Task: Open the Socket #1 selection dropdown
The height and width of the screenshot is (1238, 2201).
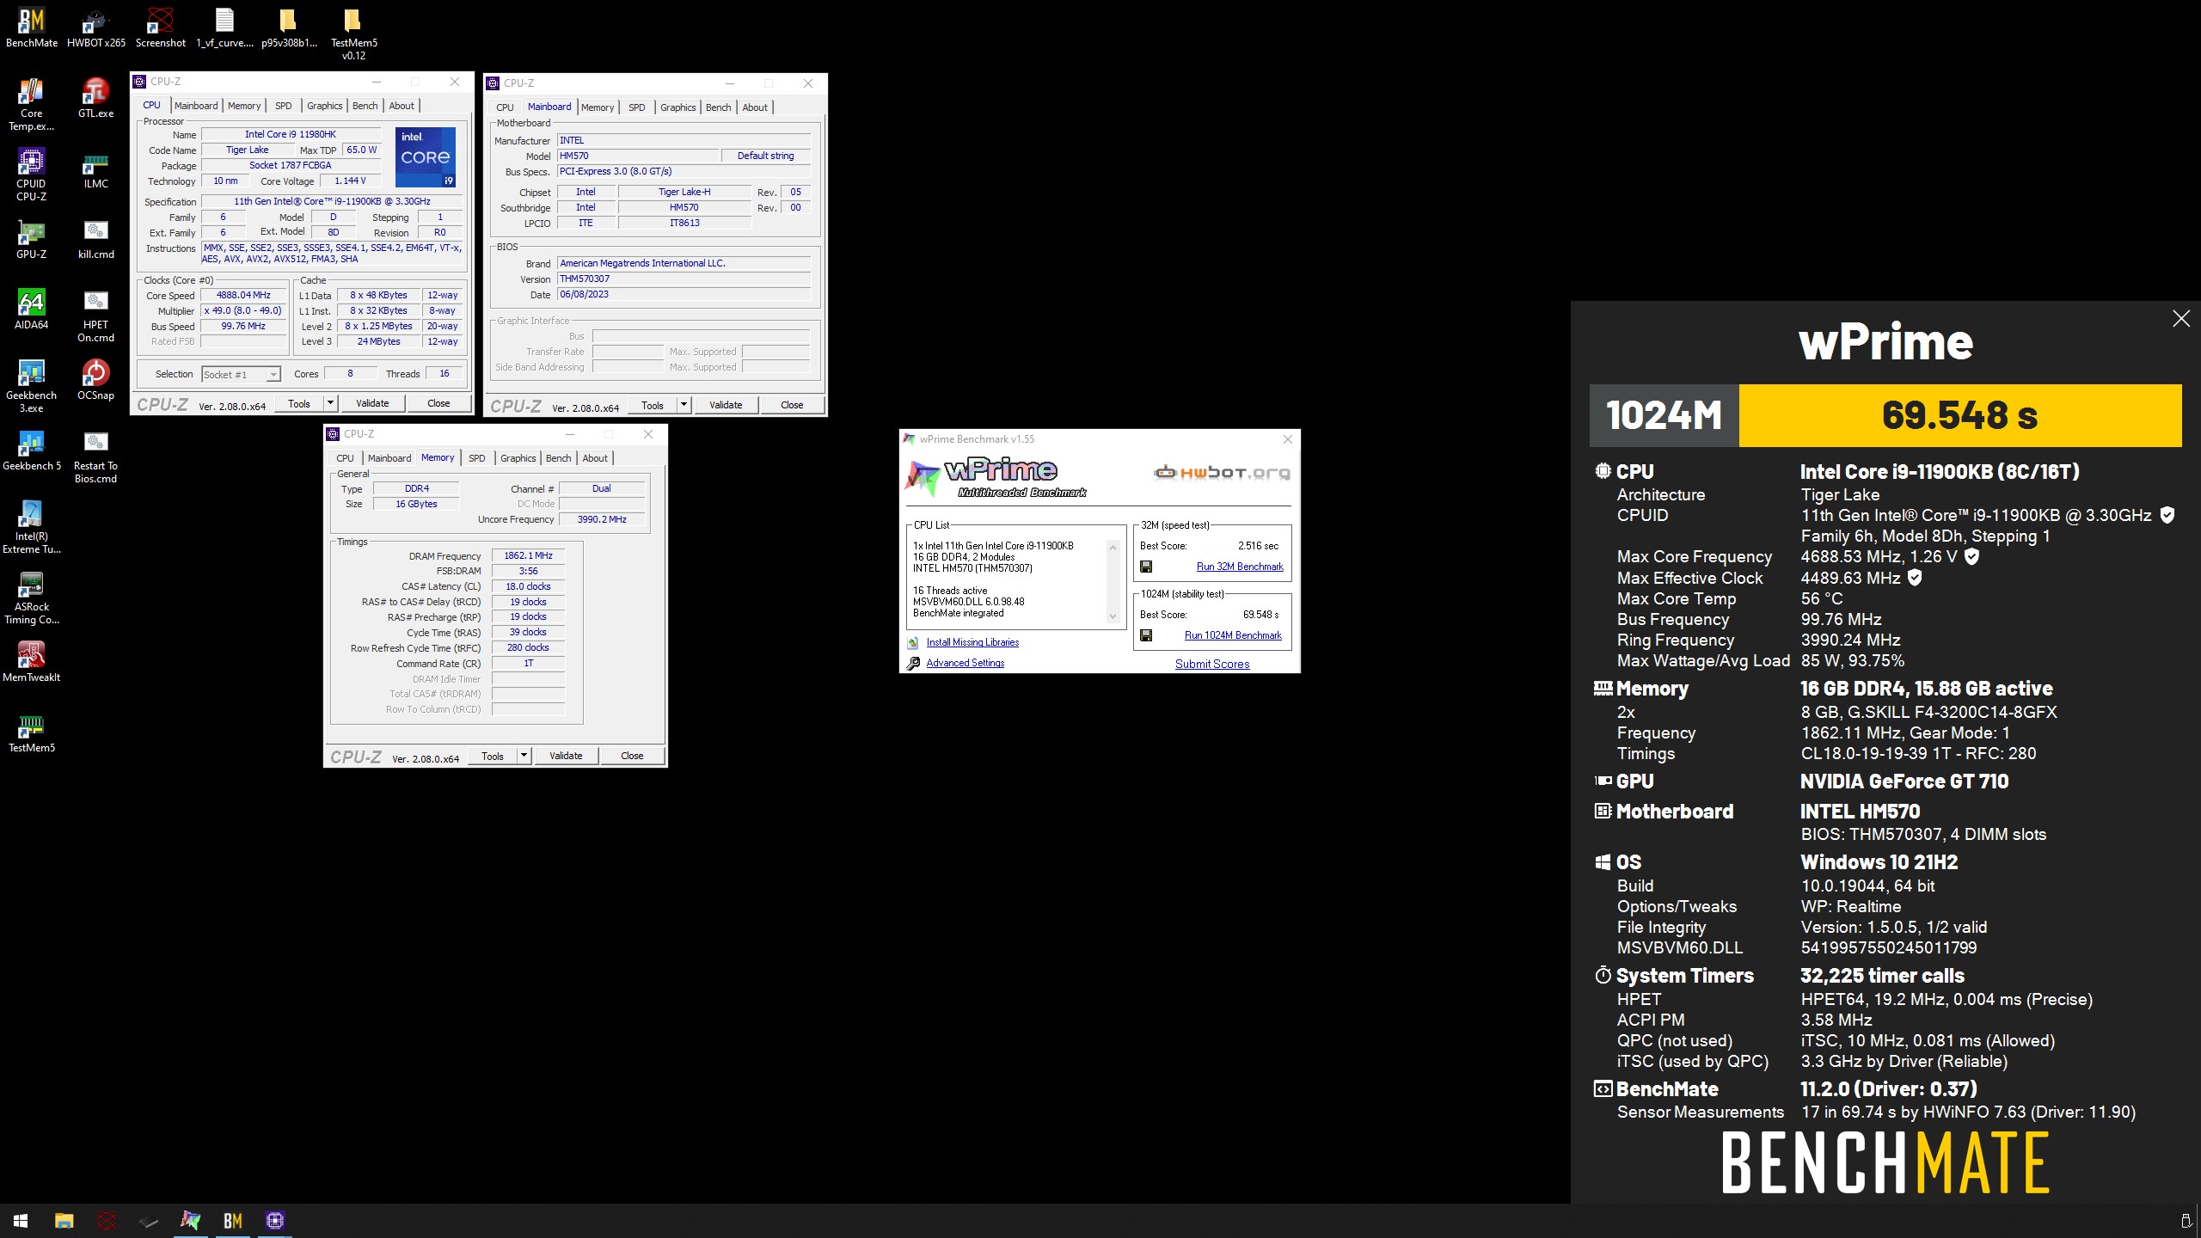Action: [x=241, y=374]
